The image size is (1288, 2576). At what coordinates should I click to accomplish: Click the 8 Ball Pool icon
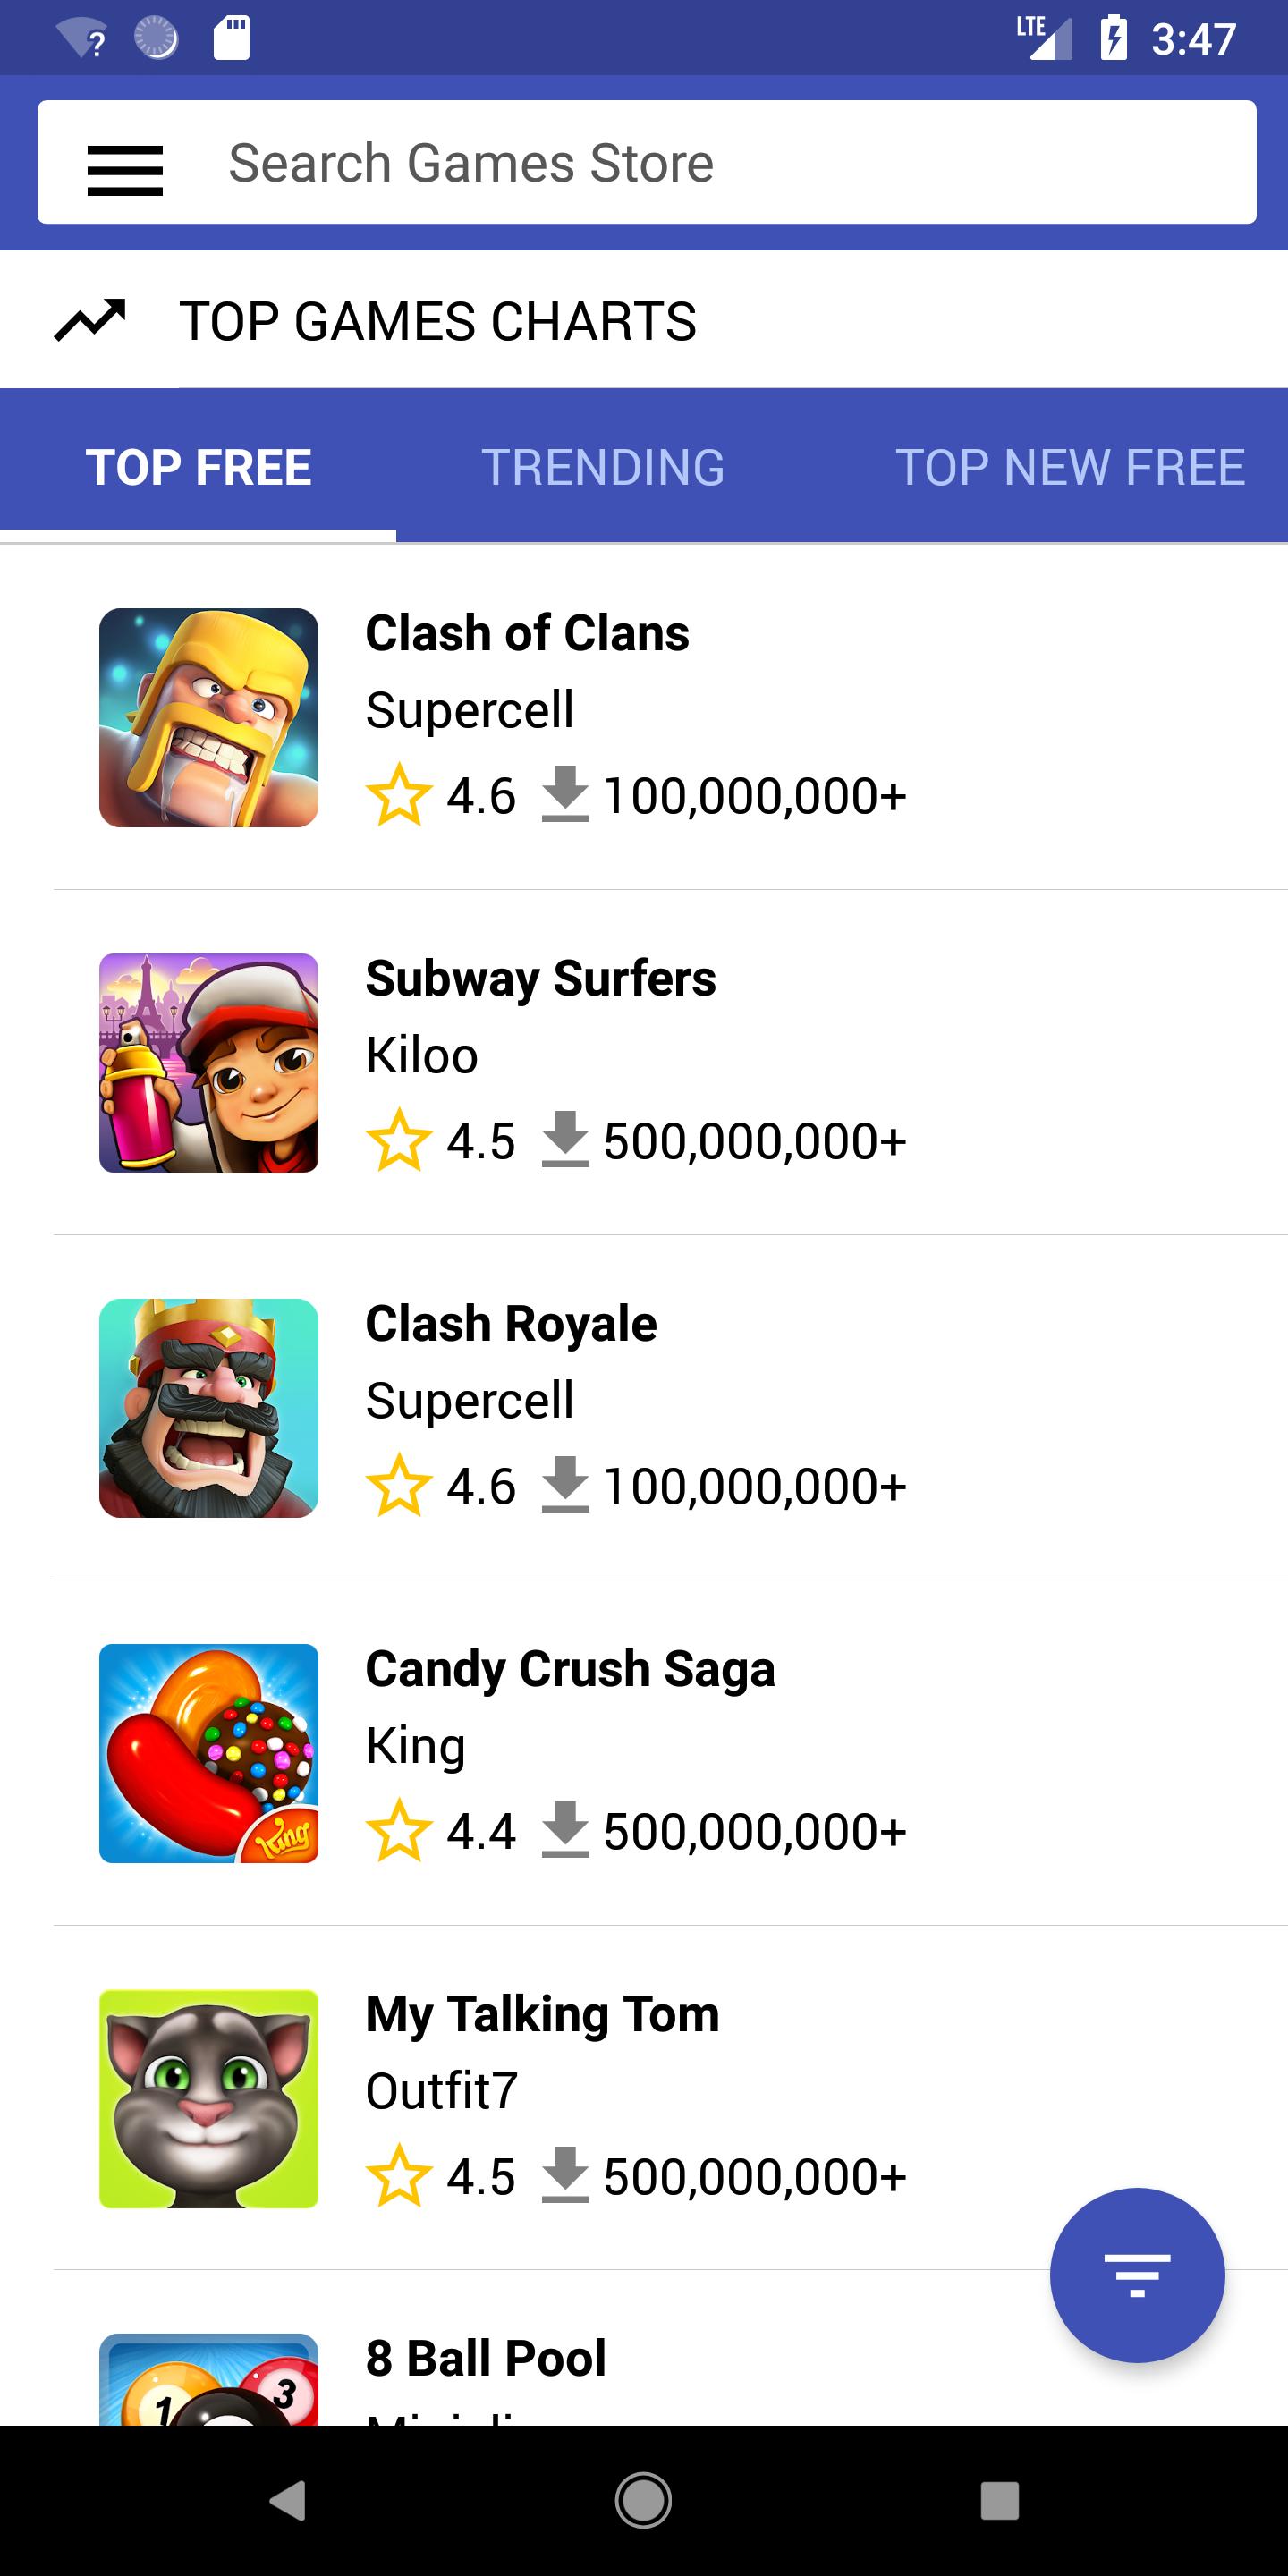pyautogui.click(x=209, y=2380)
